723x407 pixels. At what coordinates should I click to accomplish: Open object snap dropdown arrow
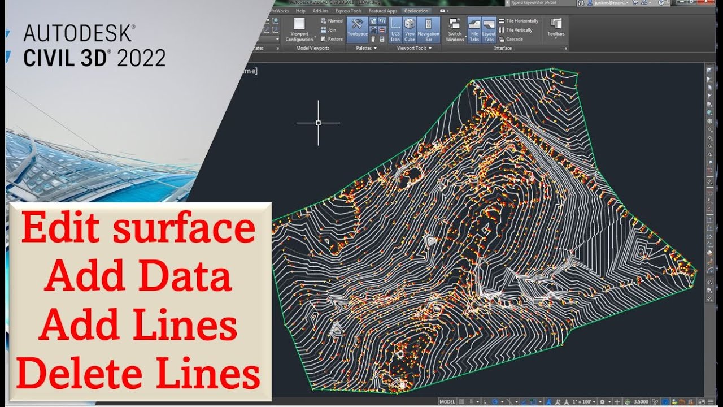pos(541,401)
